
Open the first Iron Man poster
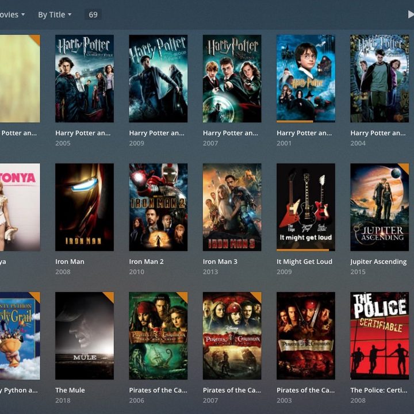[x=85, y=207]
